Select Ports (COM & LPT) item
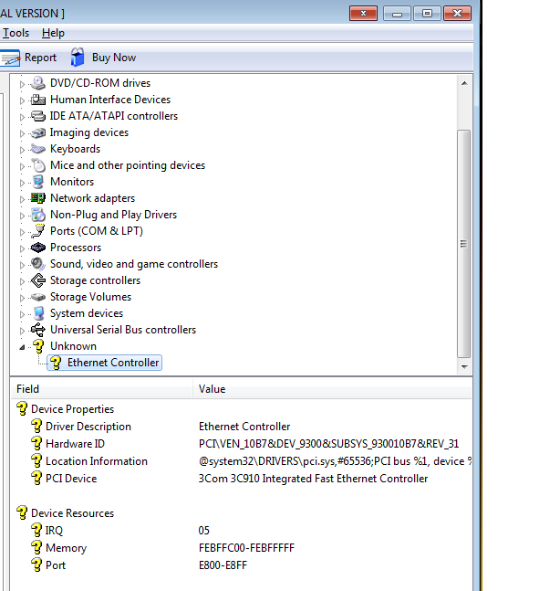560x591 pixels. click(97, 231)
